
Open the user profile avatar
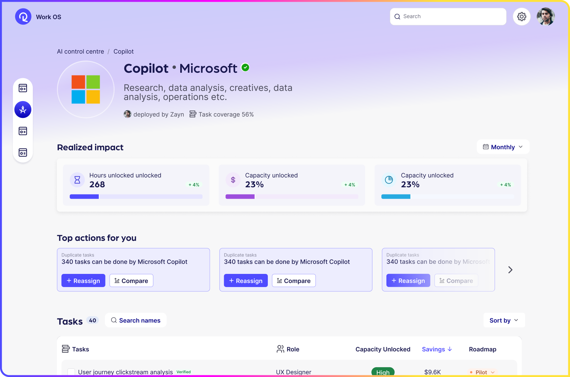(x=545, y=17)
